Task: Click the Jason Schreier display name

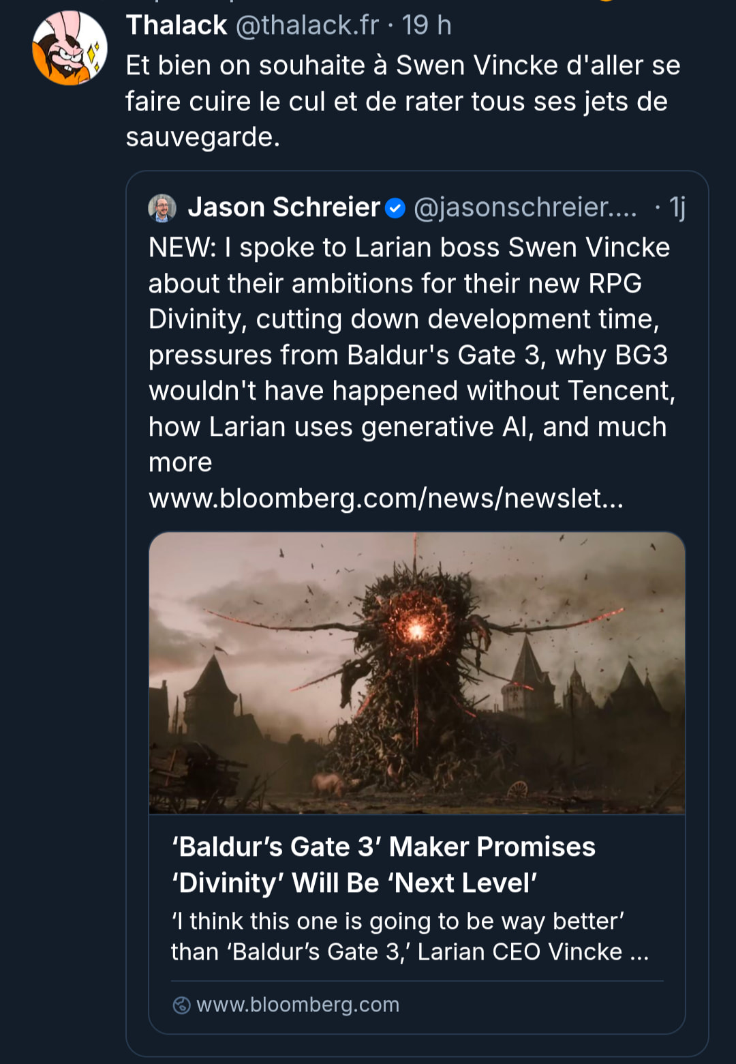Action: coord(283,207)
